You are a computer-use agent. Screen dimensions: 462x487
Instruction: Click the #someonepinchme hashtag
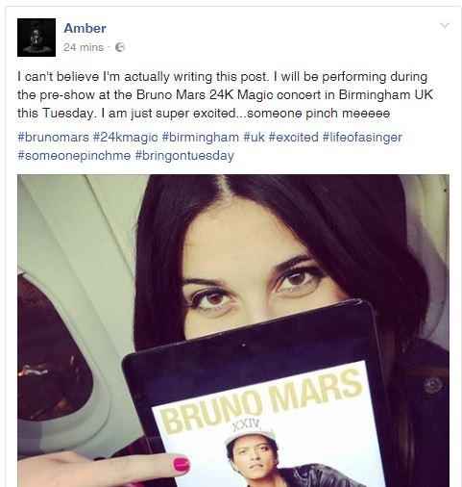coord(74,156)
